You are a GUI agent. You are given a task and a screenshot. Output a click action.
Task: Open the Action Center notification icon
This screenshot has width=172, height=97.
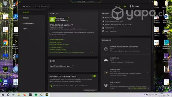tap(168, 95)
